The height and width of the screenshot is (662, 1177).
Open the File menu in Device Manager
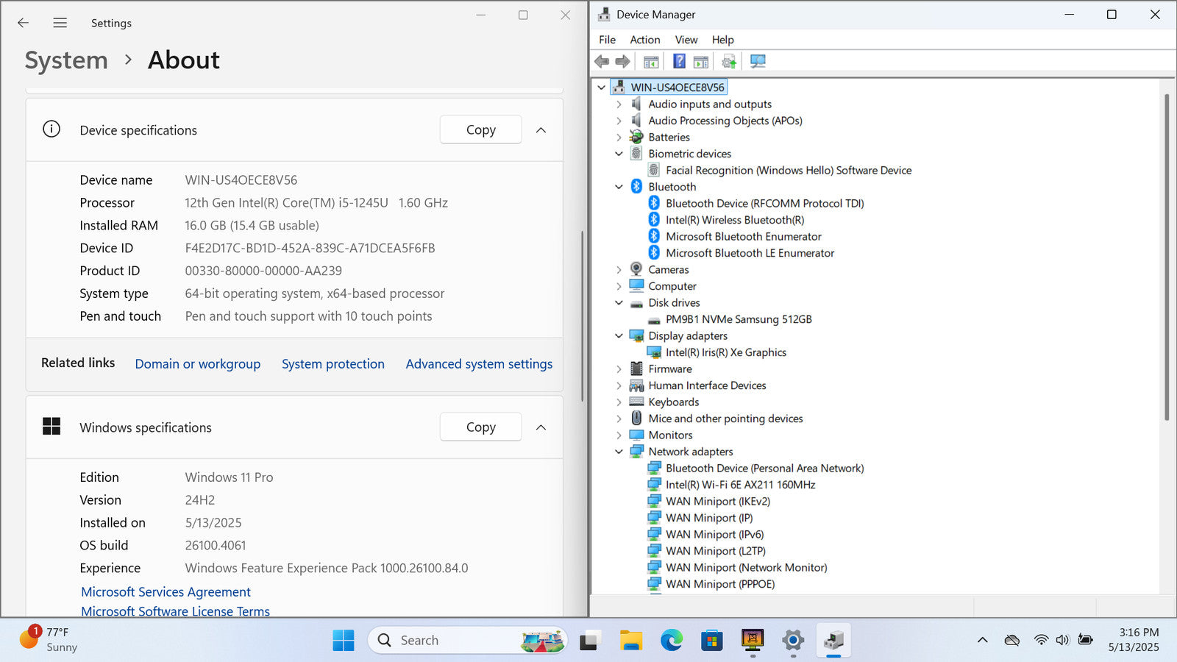point(607,40)
